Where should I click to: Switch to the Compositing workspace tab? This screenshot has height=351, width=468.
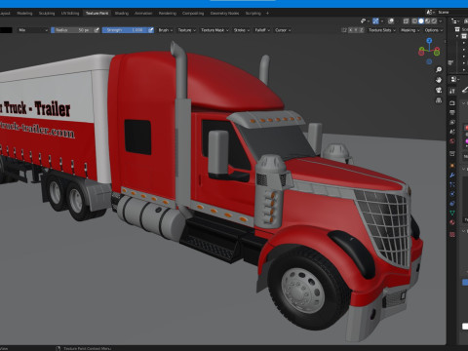coord(193,14)
